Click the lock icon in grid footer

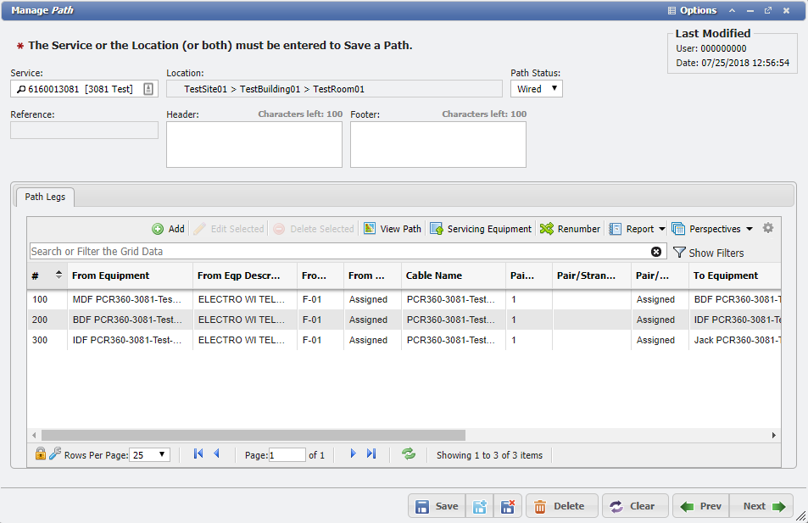(x=40, y=454)
